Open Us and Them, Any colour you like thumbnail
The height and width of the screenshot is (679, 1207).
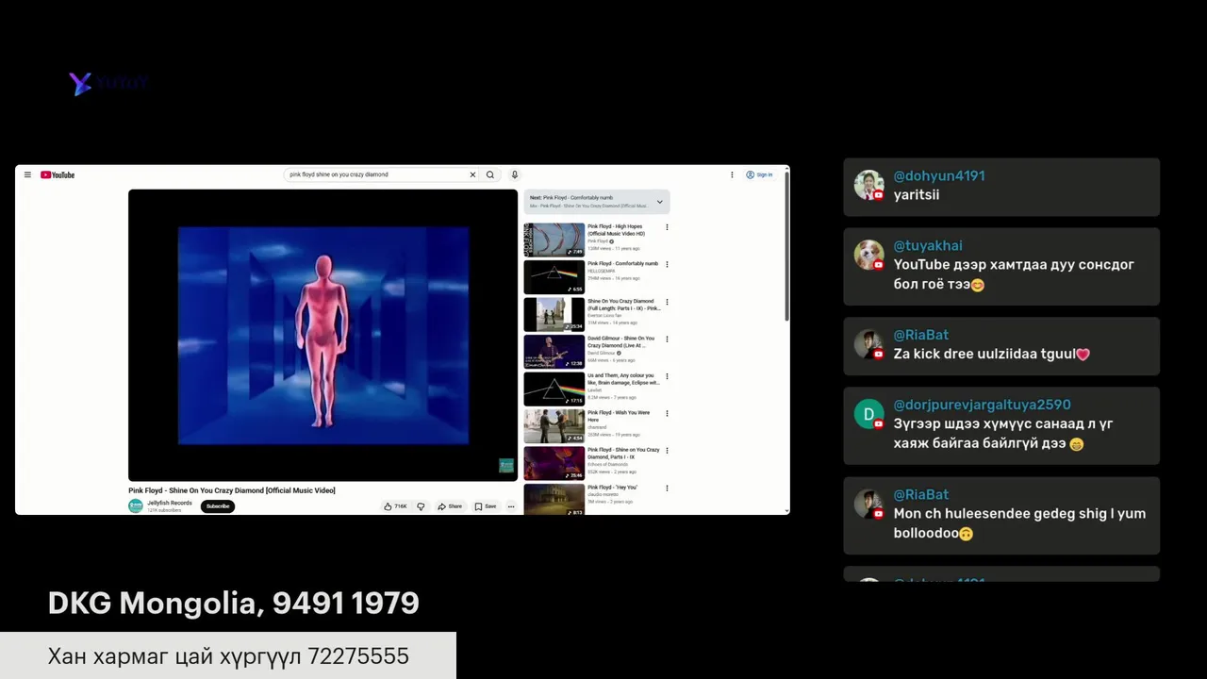554,389
